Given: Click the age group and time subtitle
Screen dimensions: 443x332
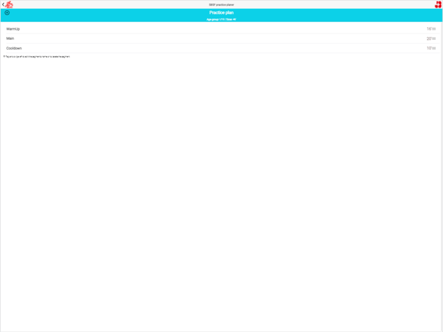Looking at the screenshot, I should tap(221, 20).
